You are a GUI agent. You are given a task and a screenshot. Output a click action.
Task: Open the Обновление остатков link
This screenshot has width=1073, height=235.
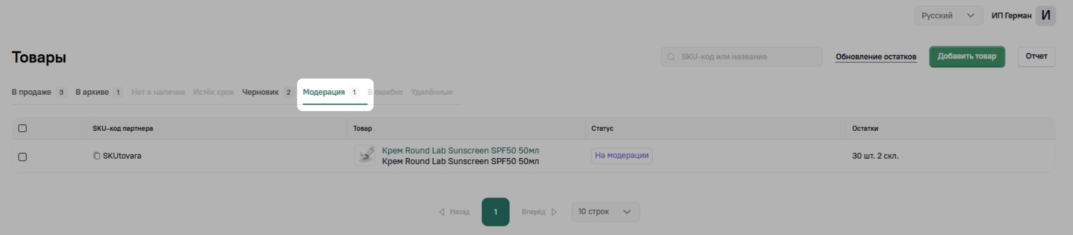[876, 57]
